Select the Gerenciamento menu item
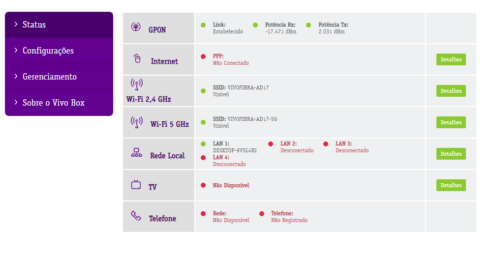 pyautogui.click(x=59, y=77)
